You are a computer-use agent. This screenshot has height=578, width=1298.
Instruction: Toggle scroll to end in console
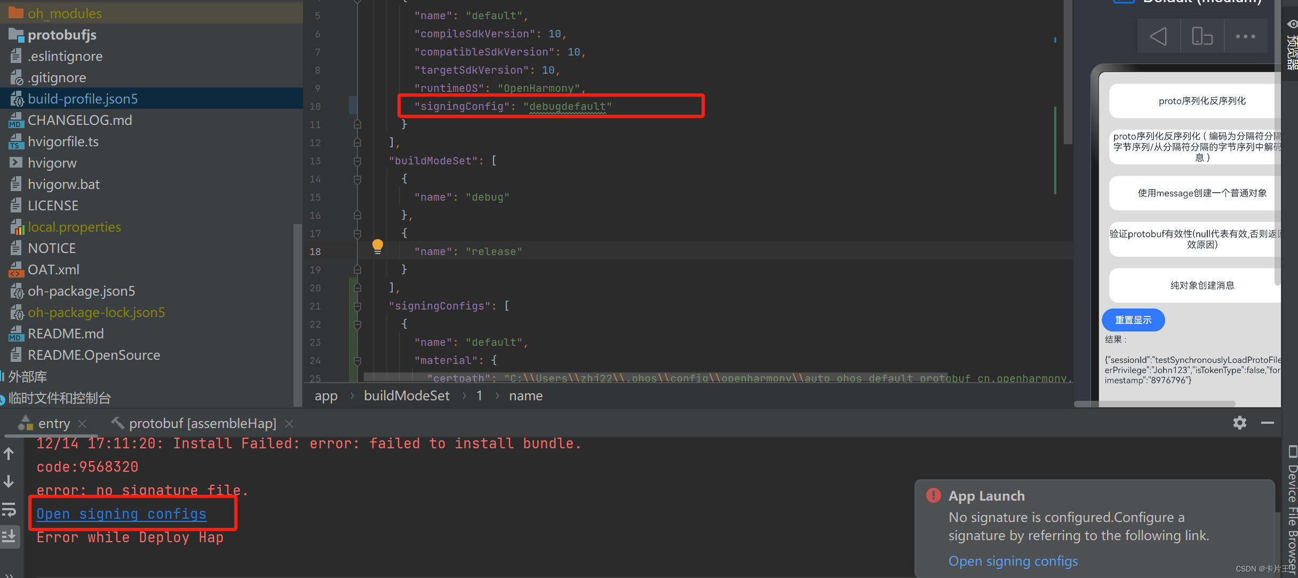(9, 536)
